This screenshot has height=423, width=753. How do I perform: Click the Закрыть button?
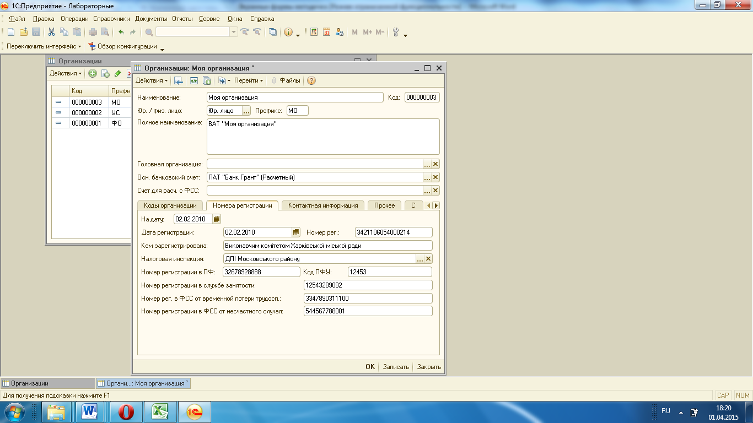429,367
